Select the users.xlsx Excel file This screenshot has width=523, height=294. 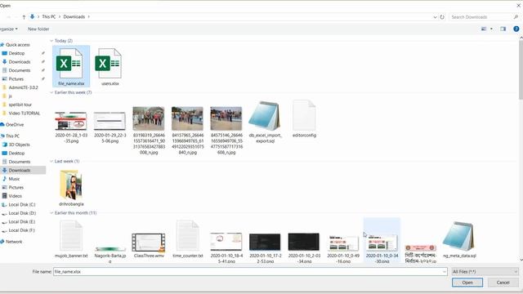110,66
